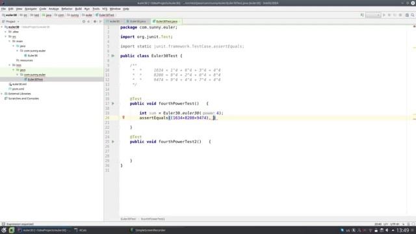This screenshot has height=234, width=416.
Task: Open the Refactor menu
Action: [67, 8]
